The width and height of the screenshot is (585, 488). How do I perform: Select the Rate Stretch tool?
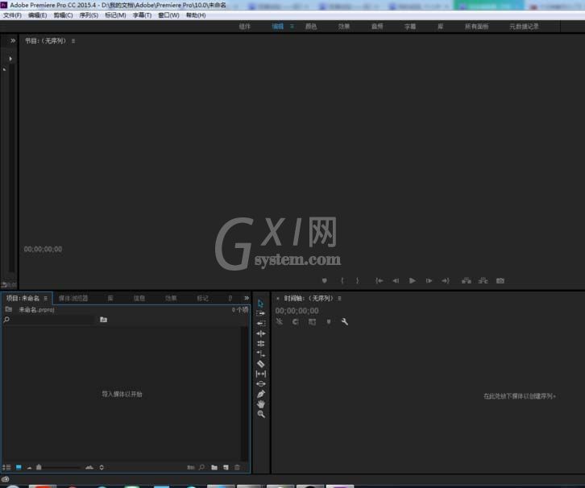(261, 354)
